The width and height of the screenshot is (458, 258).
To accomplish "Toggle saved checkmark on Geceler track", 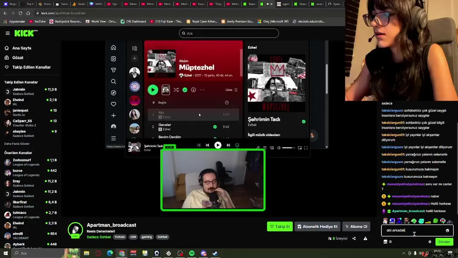I will [x=215, y=127].
